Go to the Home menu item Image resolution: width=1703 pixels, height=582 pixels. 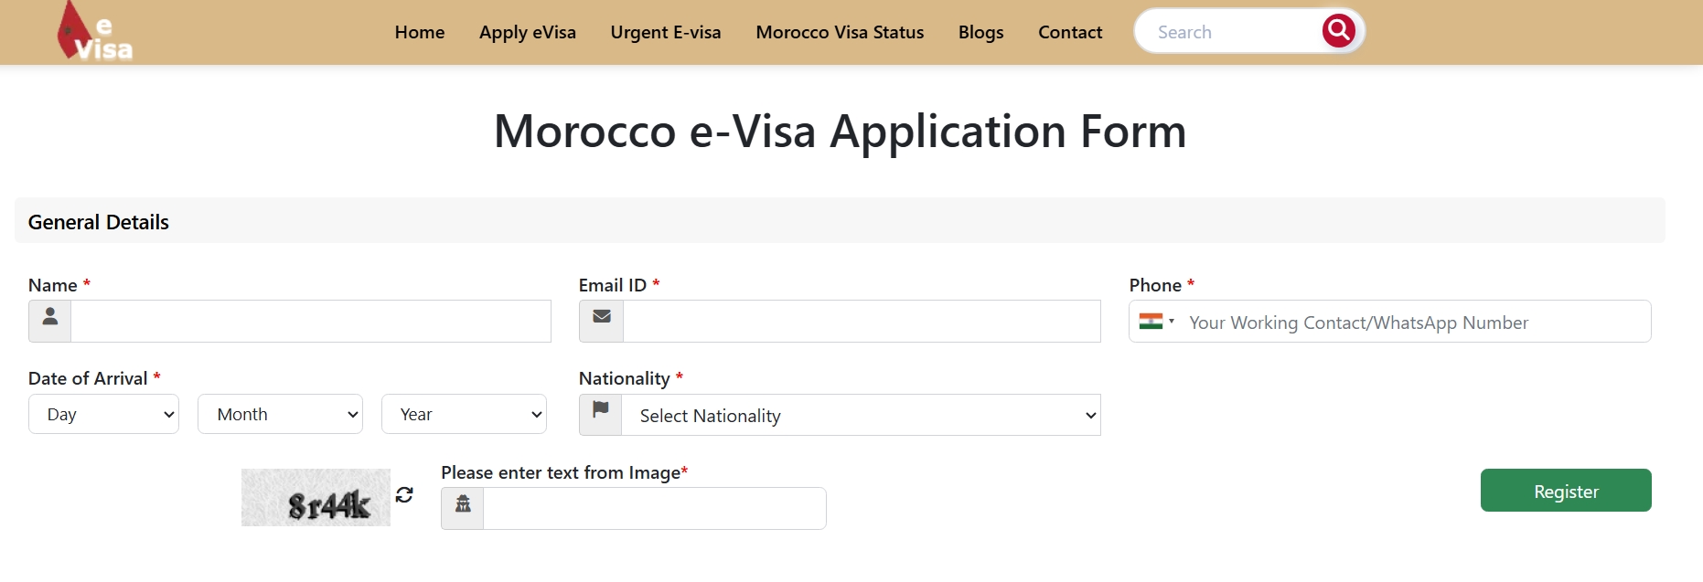click(x=420, y=33)
